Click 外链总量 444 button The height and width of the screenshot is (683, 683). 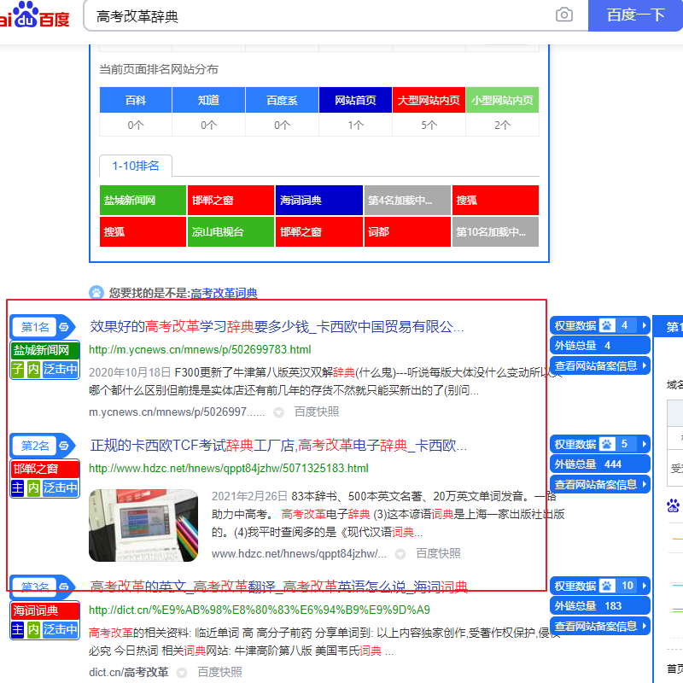point(600,464)
